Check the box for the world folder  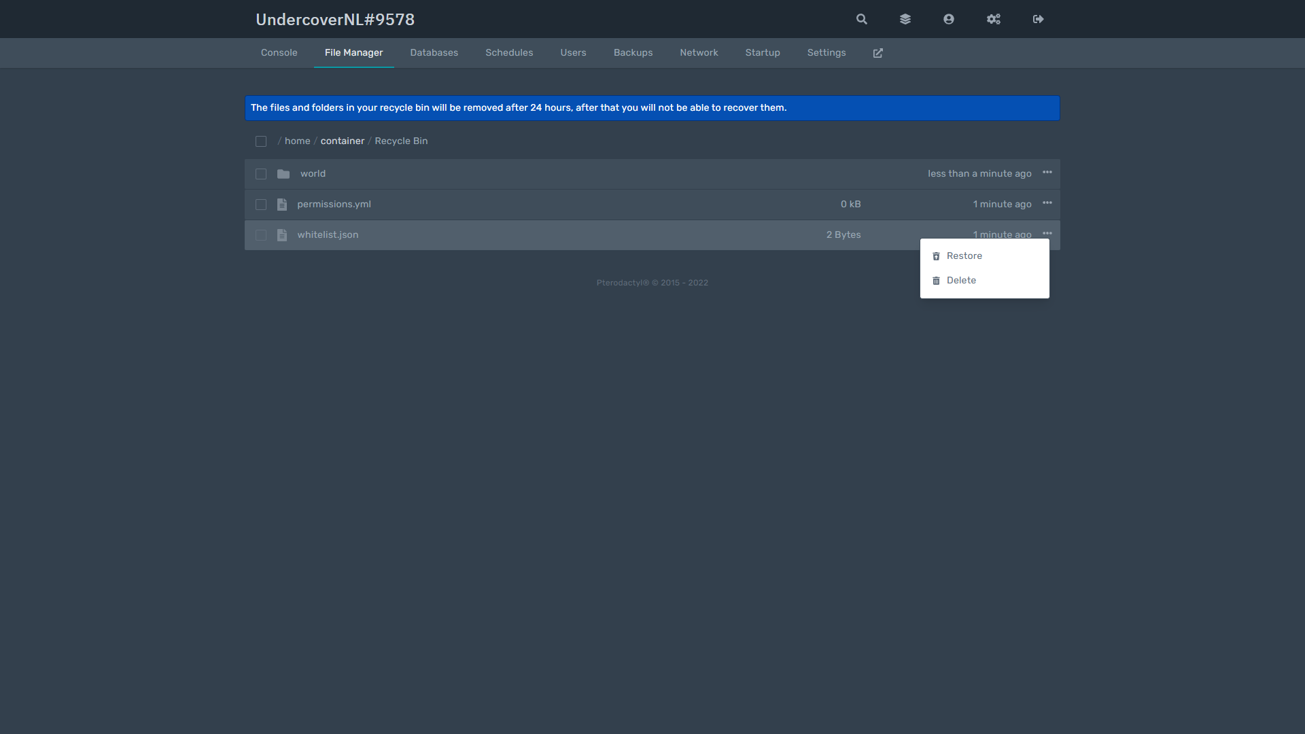coord(261,174)
